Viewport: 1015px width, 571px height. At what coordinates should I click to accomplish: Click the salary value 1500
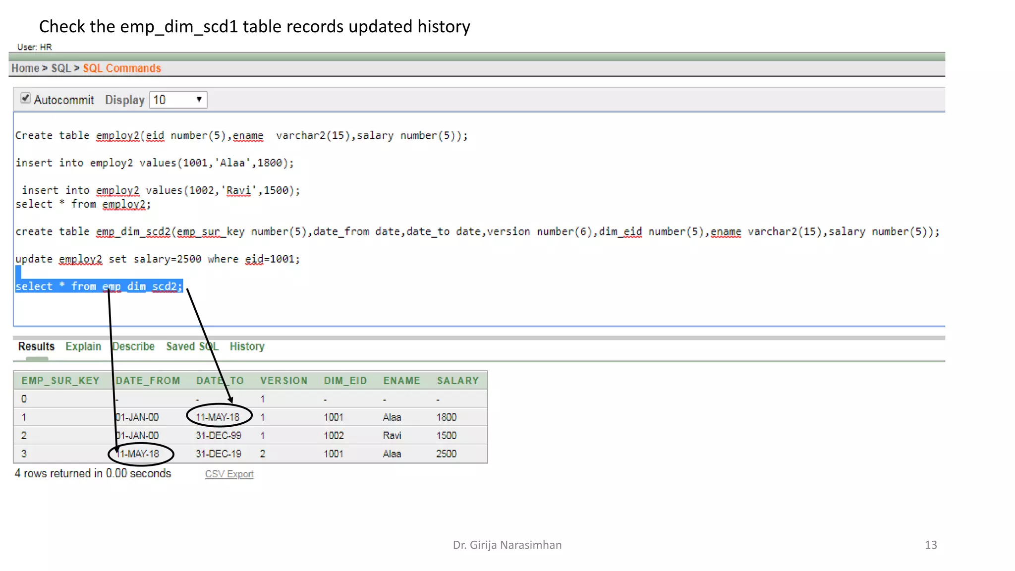[x=447, y=436]
